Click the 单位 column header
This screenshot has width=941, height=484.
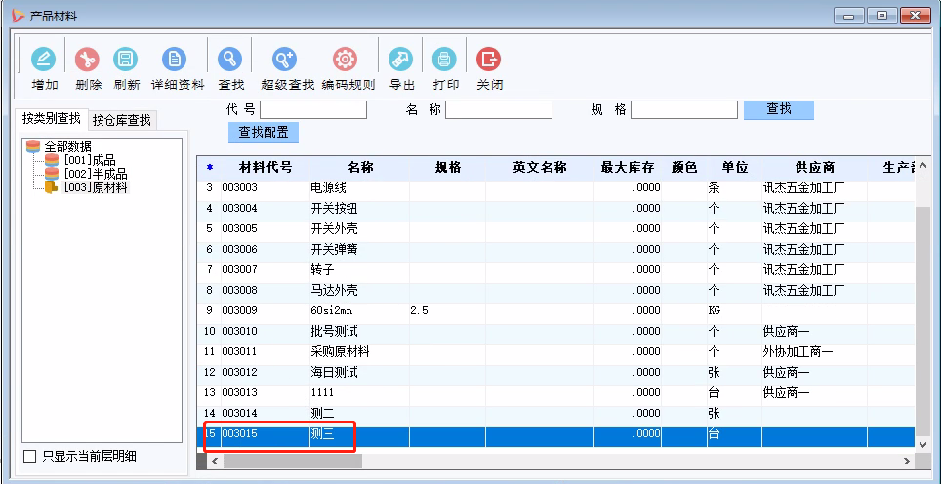tap(735, 168)
